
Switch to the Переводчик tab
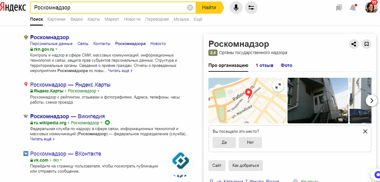157,19
